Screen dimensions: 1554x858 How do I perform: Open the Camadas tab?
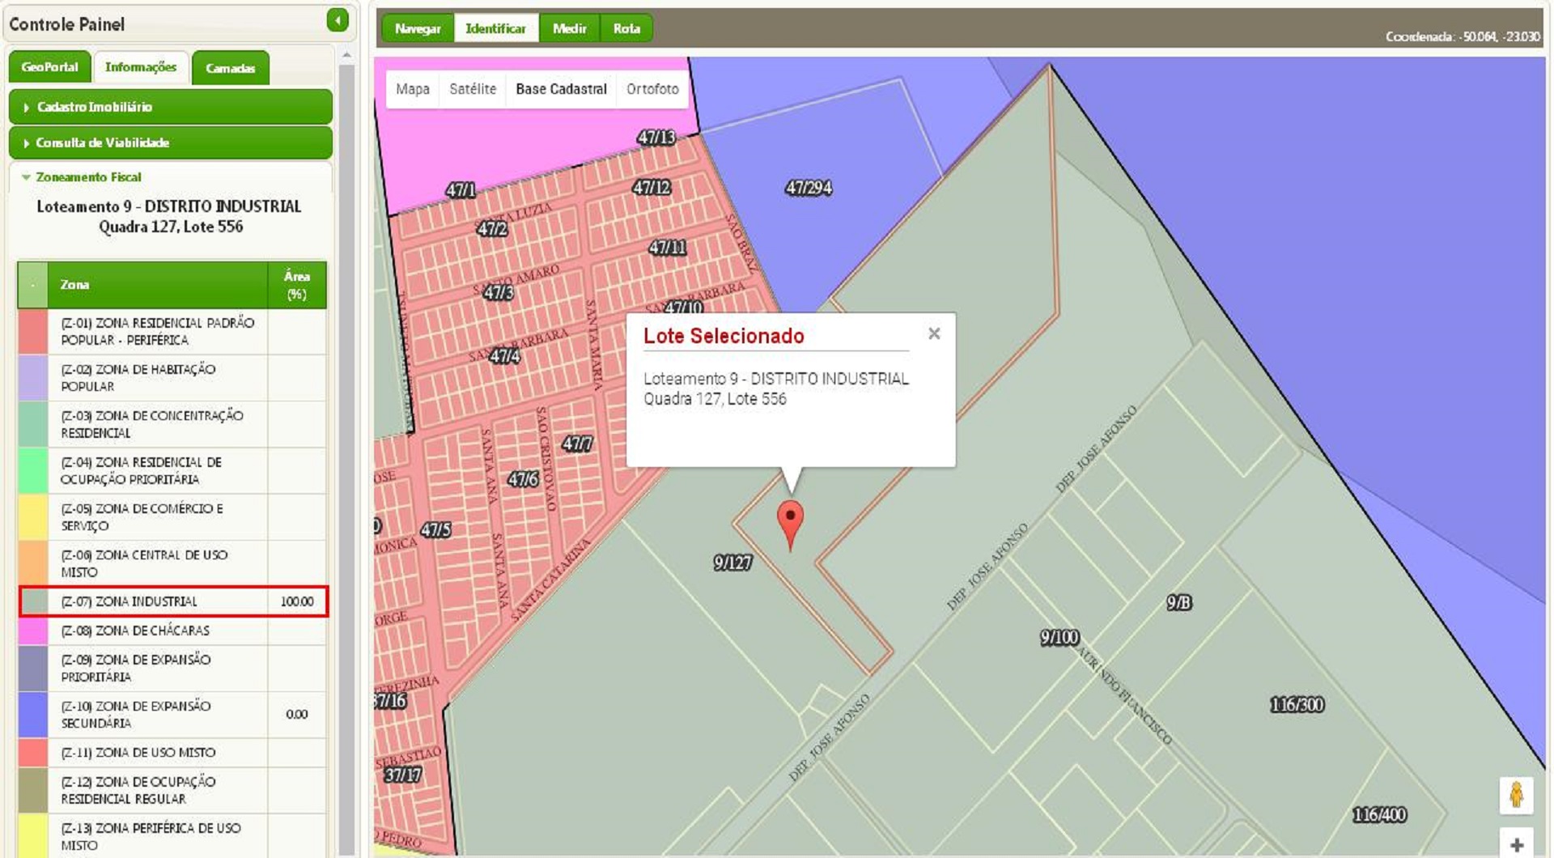point(230,68)
